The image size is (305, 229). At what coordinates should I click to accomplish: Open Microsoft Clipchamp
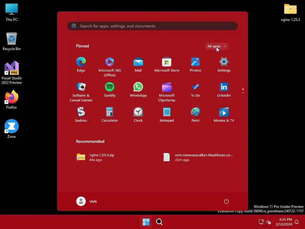(x=167, y=92)
